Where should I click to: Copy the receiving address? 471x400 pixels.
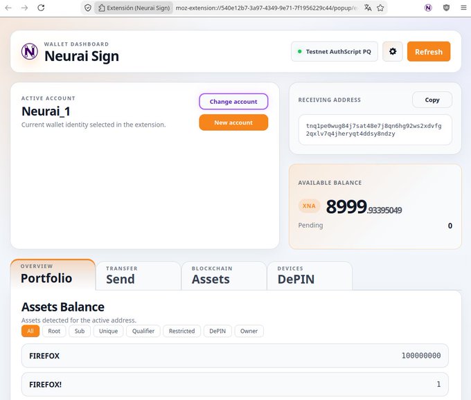point(432,100)
